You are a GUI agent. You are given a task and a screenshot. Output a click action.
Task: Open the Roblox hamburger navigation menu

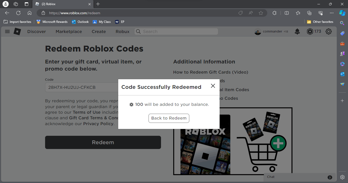7,31
